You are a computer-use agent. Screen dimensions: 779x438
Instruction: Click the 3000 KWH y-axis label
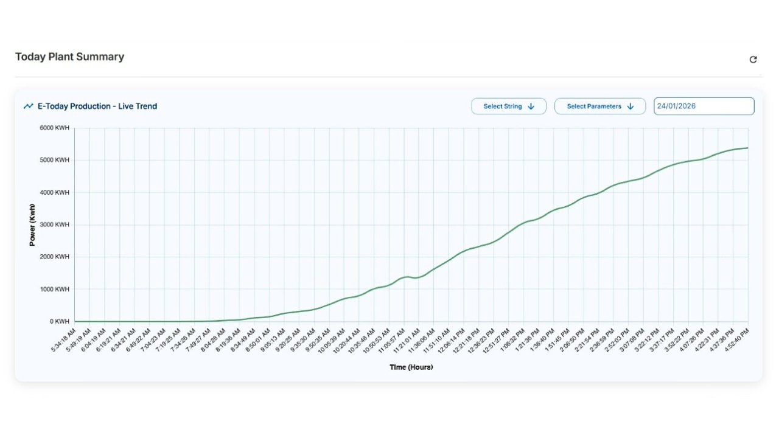(55, 225)
